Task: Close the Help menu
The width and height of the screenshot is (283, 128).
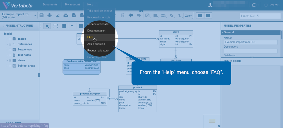Action: tap(92, 5)
